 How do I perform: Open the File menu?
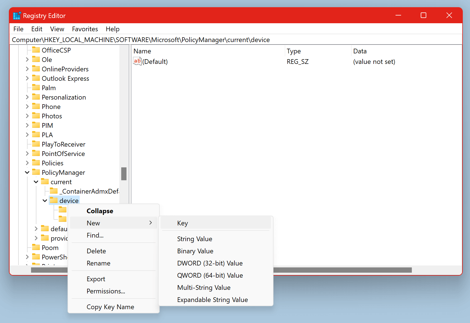coord(18,29)
